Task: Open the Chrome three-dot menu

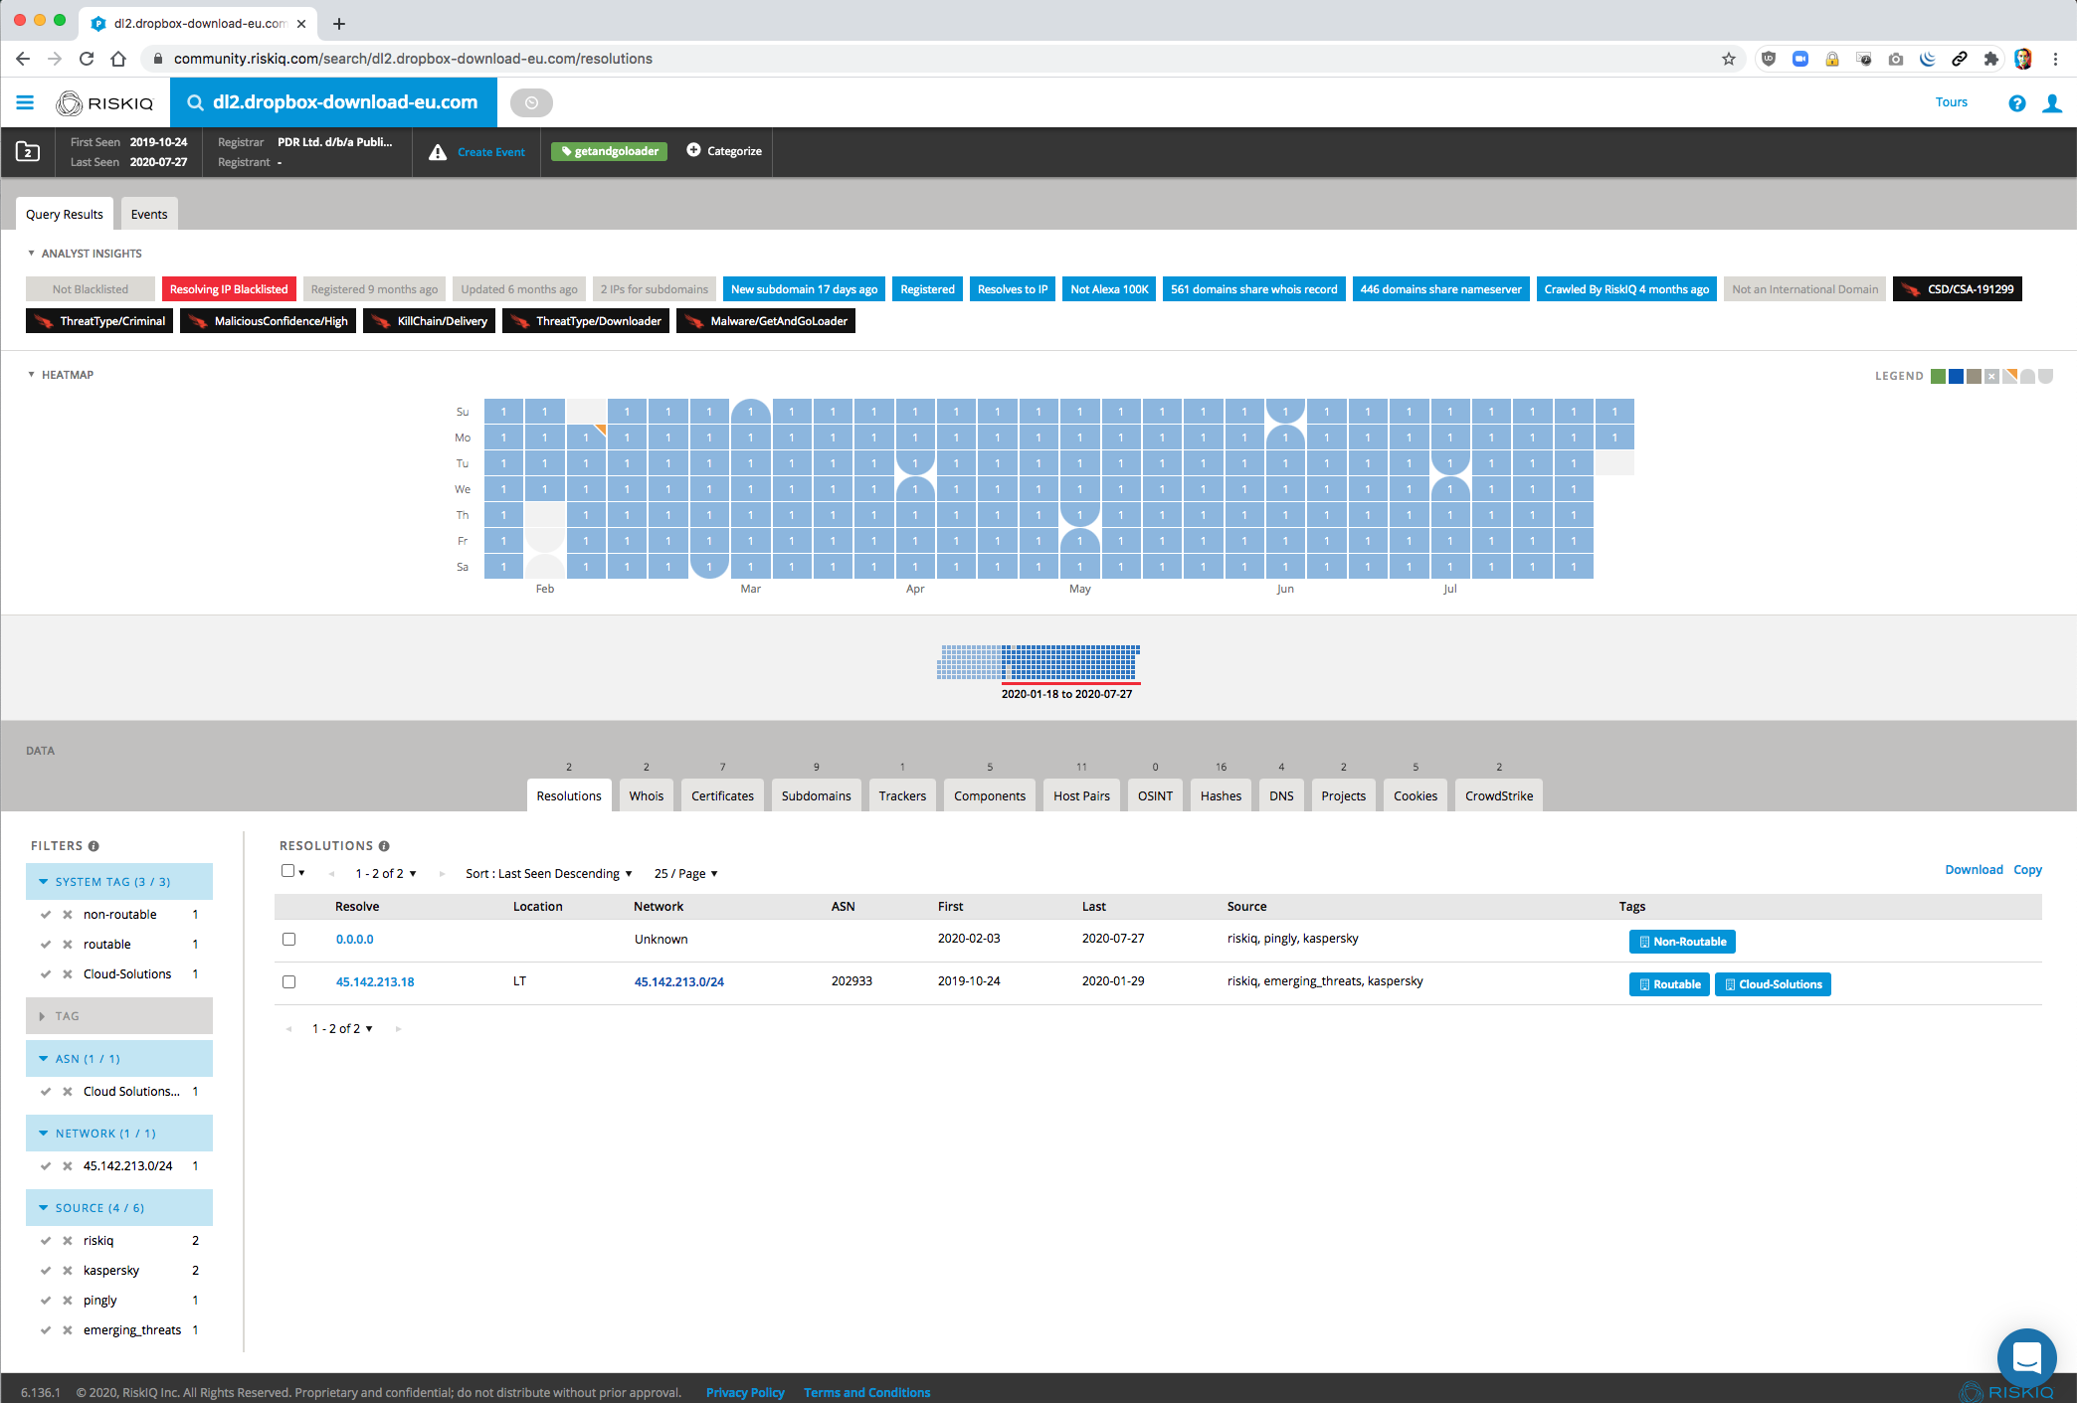Action: (x=2055, y=59)
